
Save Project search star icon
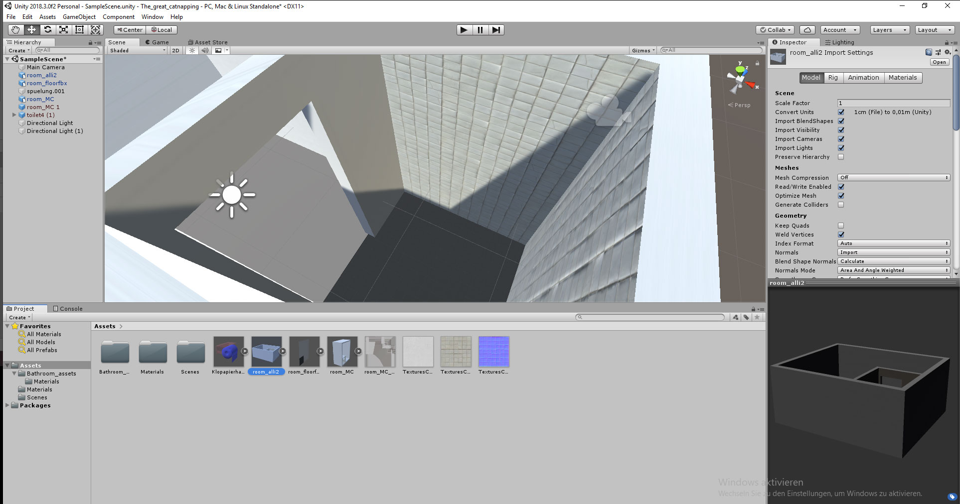click(757, 317)
